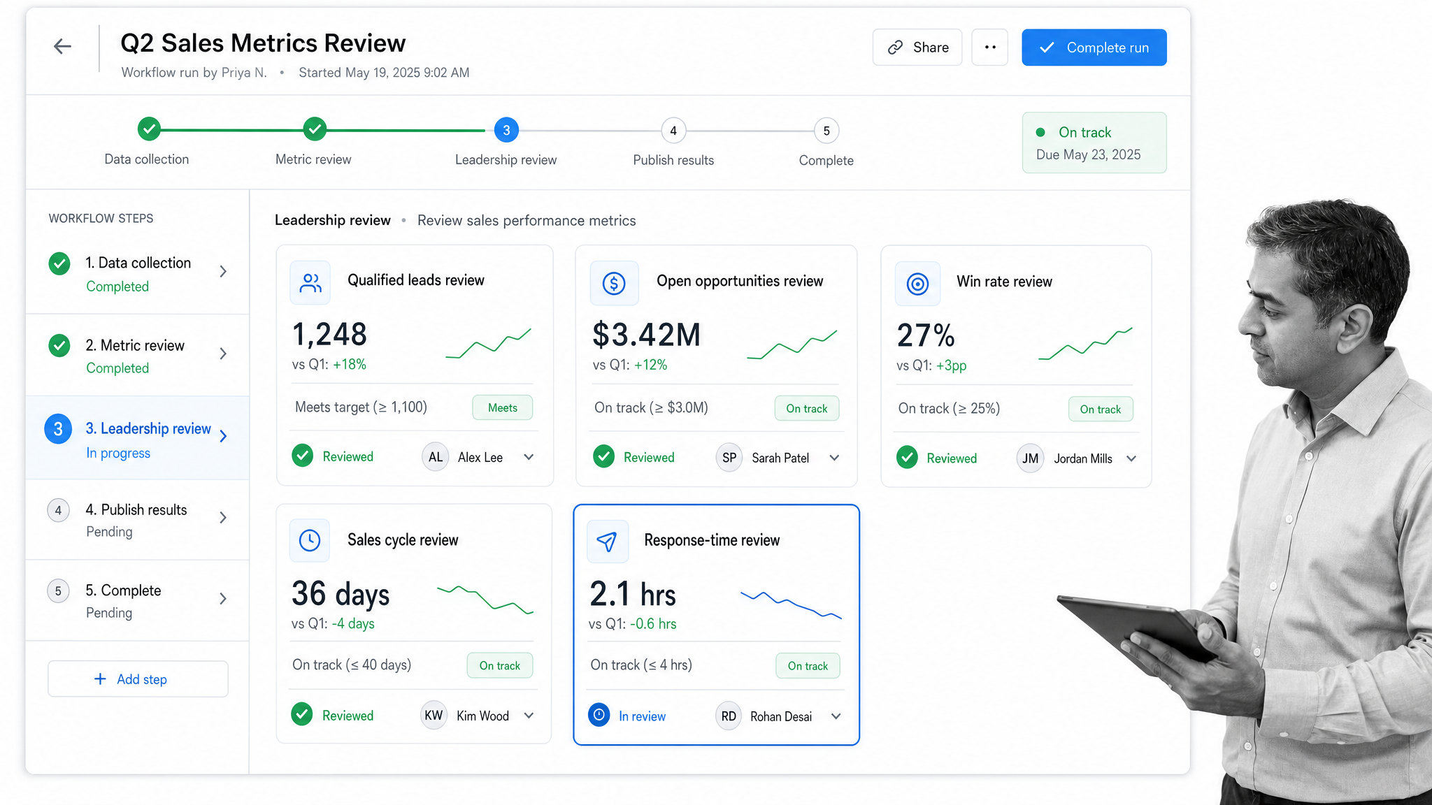Open sidebar step 2. Metric review
Viewport: 1432px width, 805px height.
pos(138,356)
